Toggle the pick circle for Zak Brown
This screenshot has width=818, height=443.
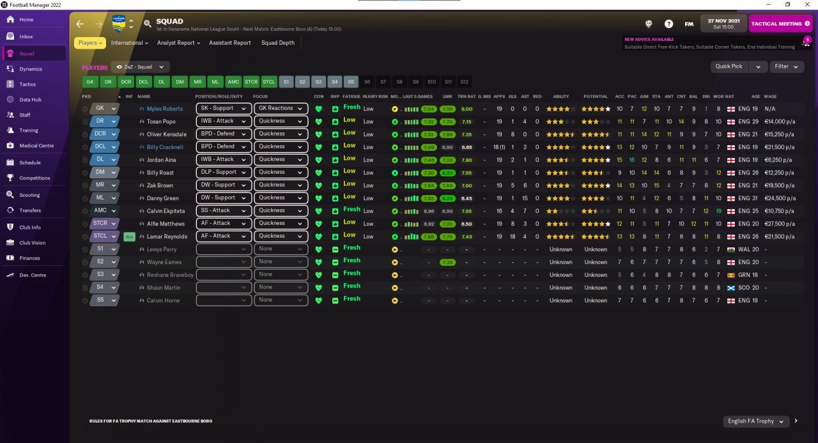click(85, 185)
